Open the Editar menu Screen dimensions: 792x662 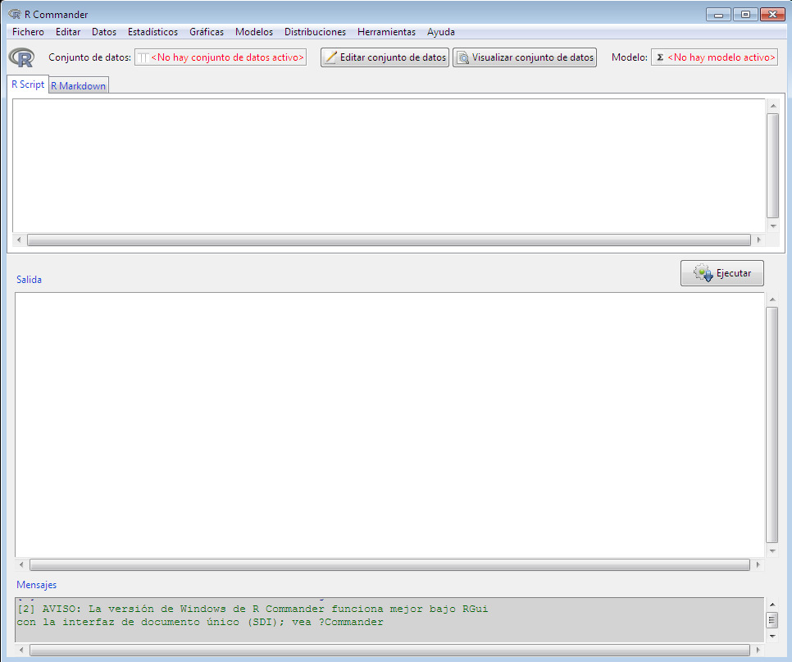click(x=68, y=32)
